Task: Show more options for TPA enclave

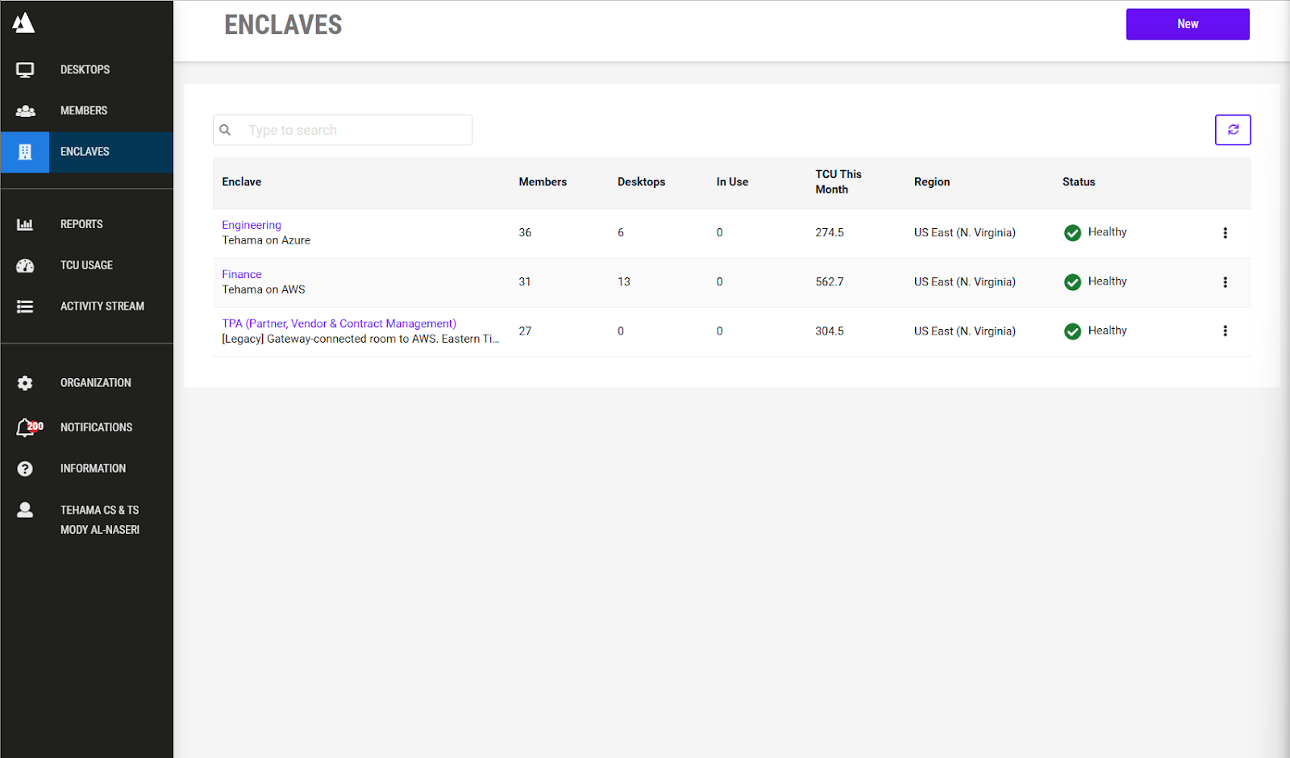Action: point(1225,331)
